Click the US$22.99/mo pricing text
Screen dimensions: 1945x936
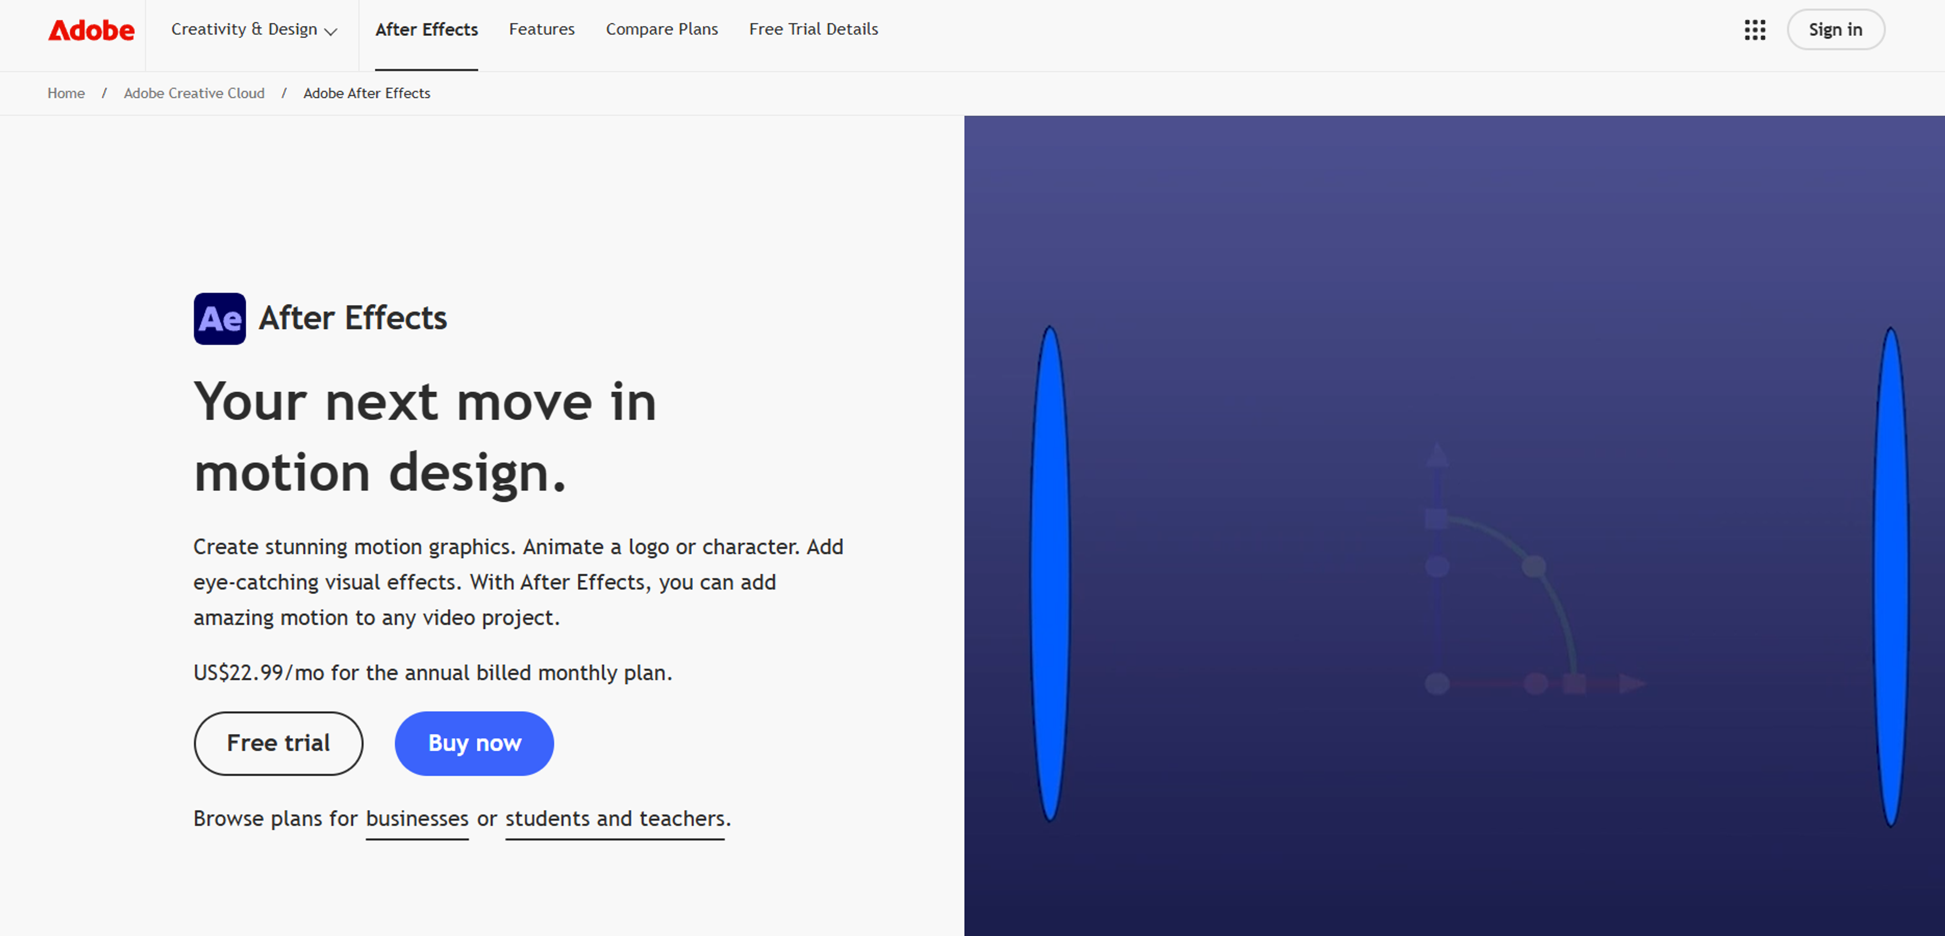point(433,673)
